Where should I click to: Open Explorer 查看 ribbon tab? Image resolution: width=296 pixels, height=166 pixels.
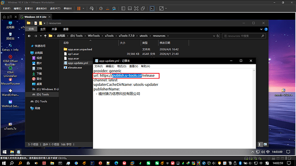tap(66, 29)
